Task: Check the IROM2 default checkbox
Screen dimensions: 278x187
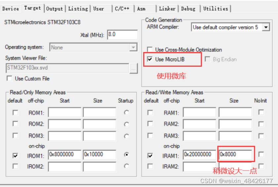Action: tap(16, 166)
